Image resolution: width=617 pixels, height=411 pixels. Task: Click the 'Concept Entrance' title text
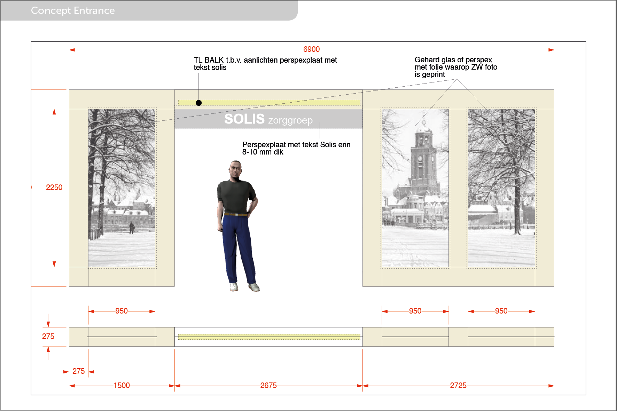73,10
